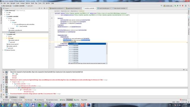190x107 pixels.
Task: Click Scroll from Source target icon
Action: [x=39, y=8]
